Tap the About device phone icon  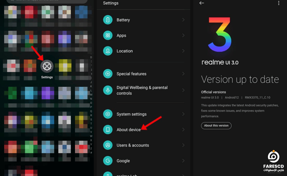[108, 130]
